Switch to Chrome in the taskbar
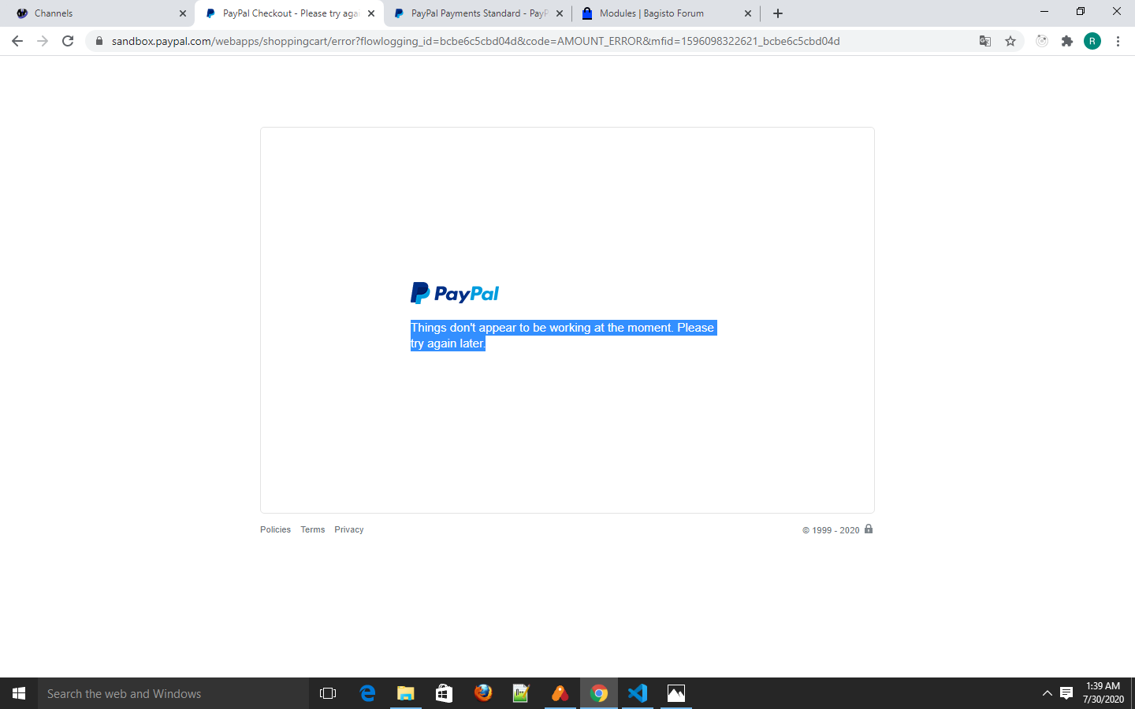This screenshot has width=1135, height=709. [599, 693]
